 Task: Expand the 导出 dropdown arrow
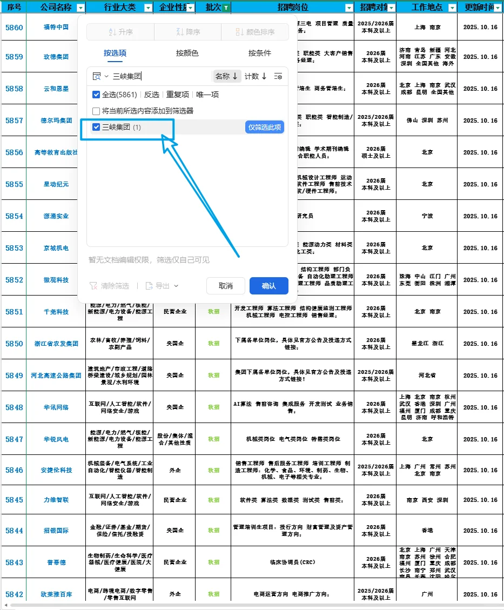tap(176, 286)
